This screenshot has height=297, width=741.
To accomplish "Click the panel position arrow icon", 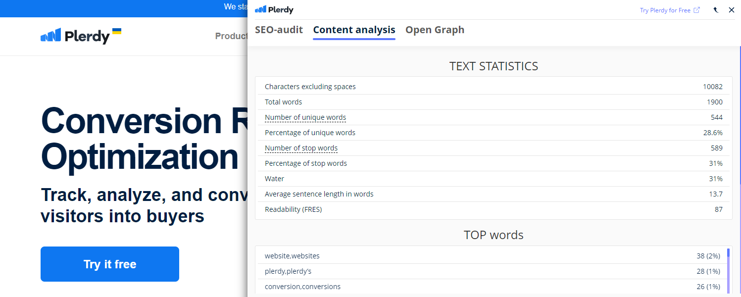I will 716,10.
